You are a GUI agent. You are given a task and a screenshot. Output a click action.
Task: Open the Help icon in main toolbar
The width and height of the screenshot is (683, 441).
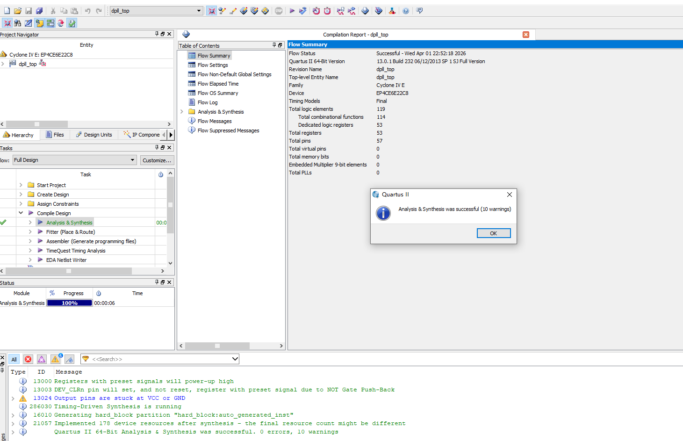[406, 11]
